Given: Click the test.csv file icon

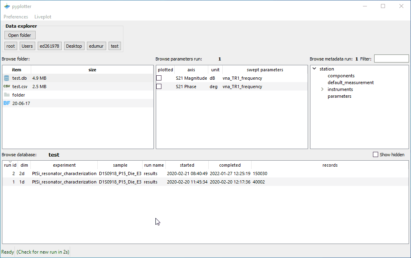Looking at the screenshot, I should [x=7, y=86].
